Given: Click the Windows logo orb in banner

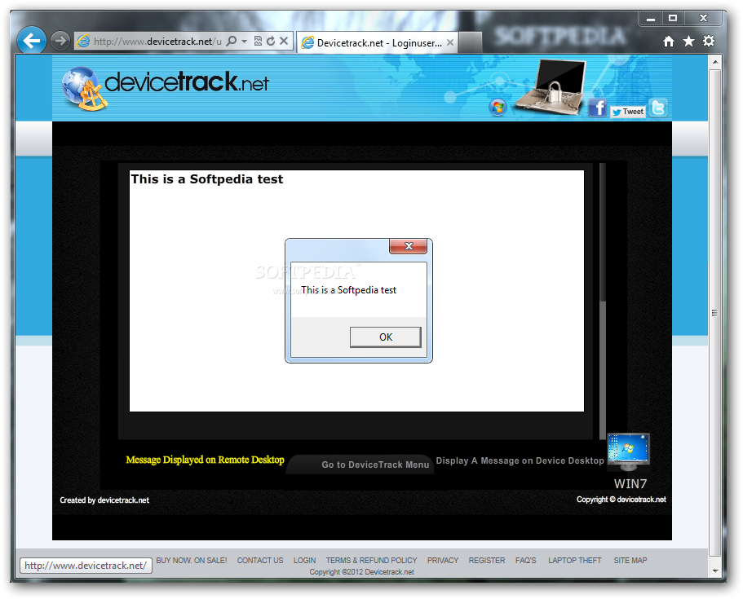Looking at the screenshot, I should [x=498, y=108].
